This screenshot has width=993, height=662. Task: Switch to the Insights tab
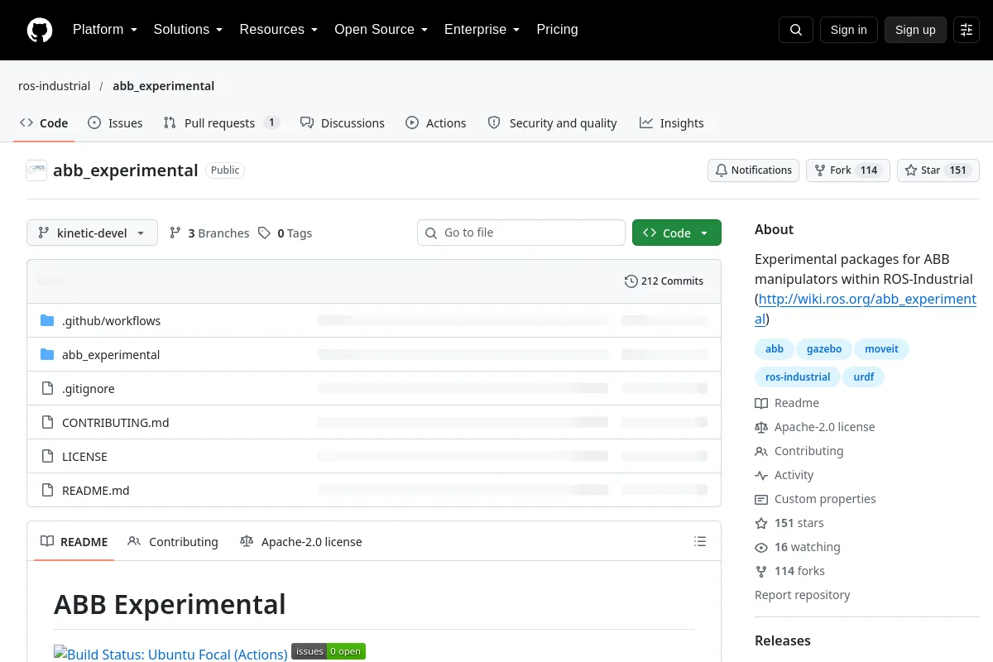point(671,123)
